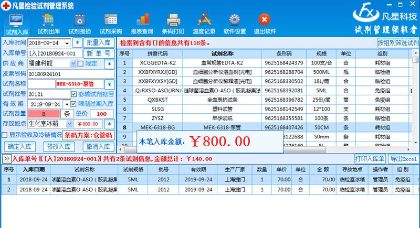Click the reagent list scroll right arrow
The height and width of the screenshot is (228, 420).
tap(408, 149)
